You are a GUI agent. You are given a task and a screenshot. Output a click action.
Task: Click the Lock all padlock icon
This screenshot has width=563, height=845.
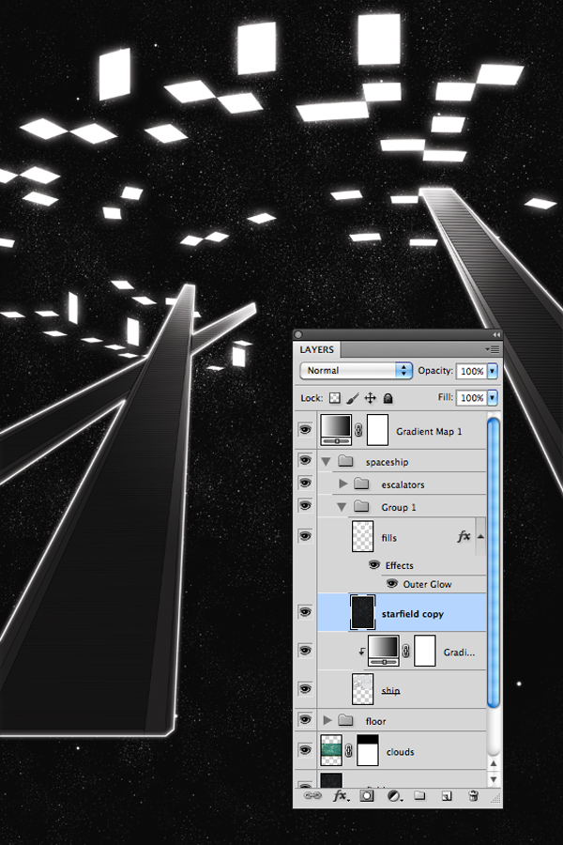pyautogui.click(x=388, y=398)
